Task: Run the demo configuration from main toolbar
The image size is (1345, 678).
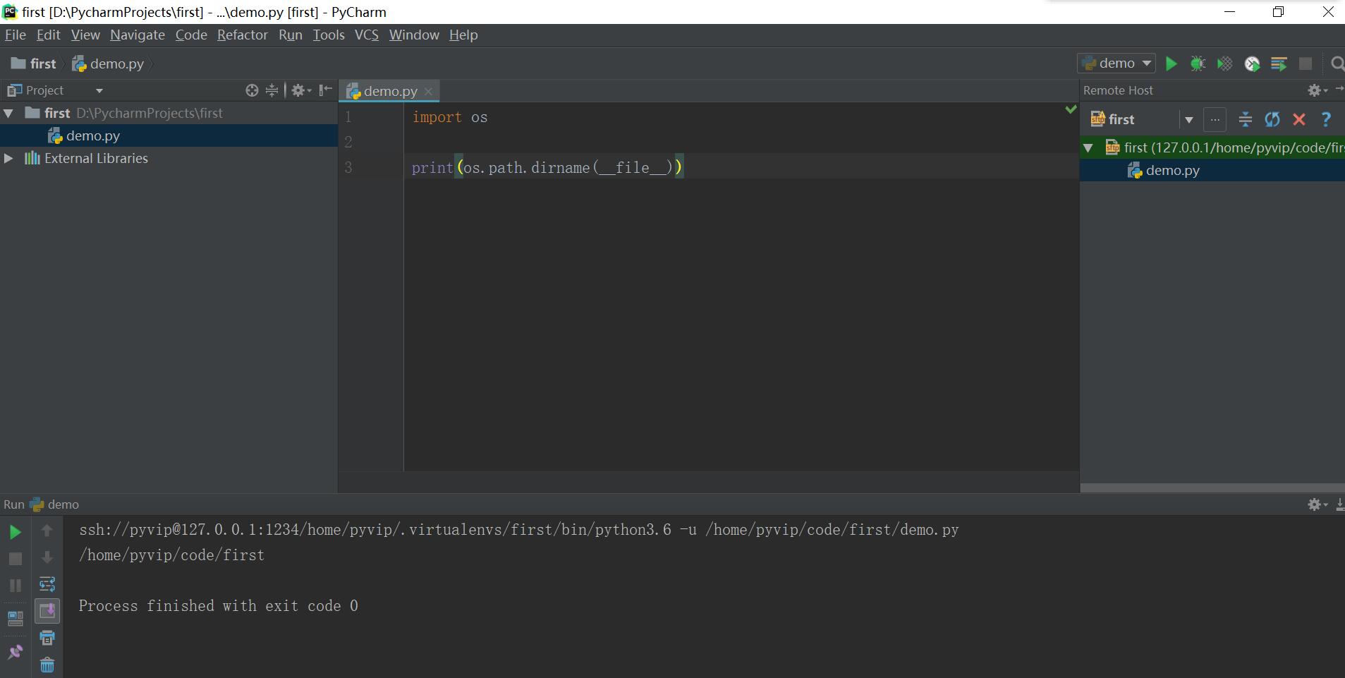Action: 1171,63
